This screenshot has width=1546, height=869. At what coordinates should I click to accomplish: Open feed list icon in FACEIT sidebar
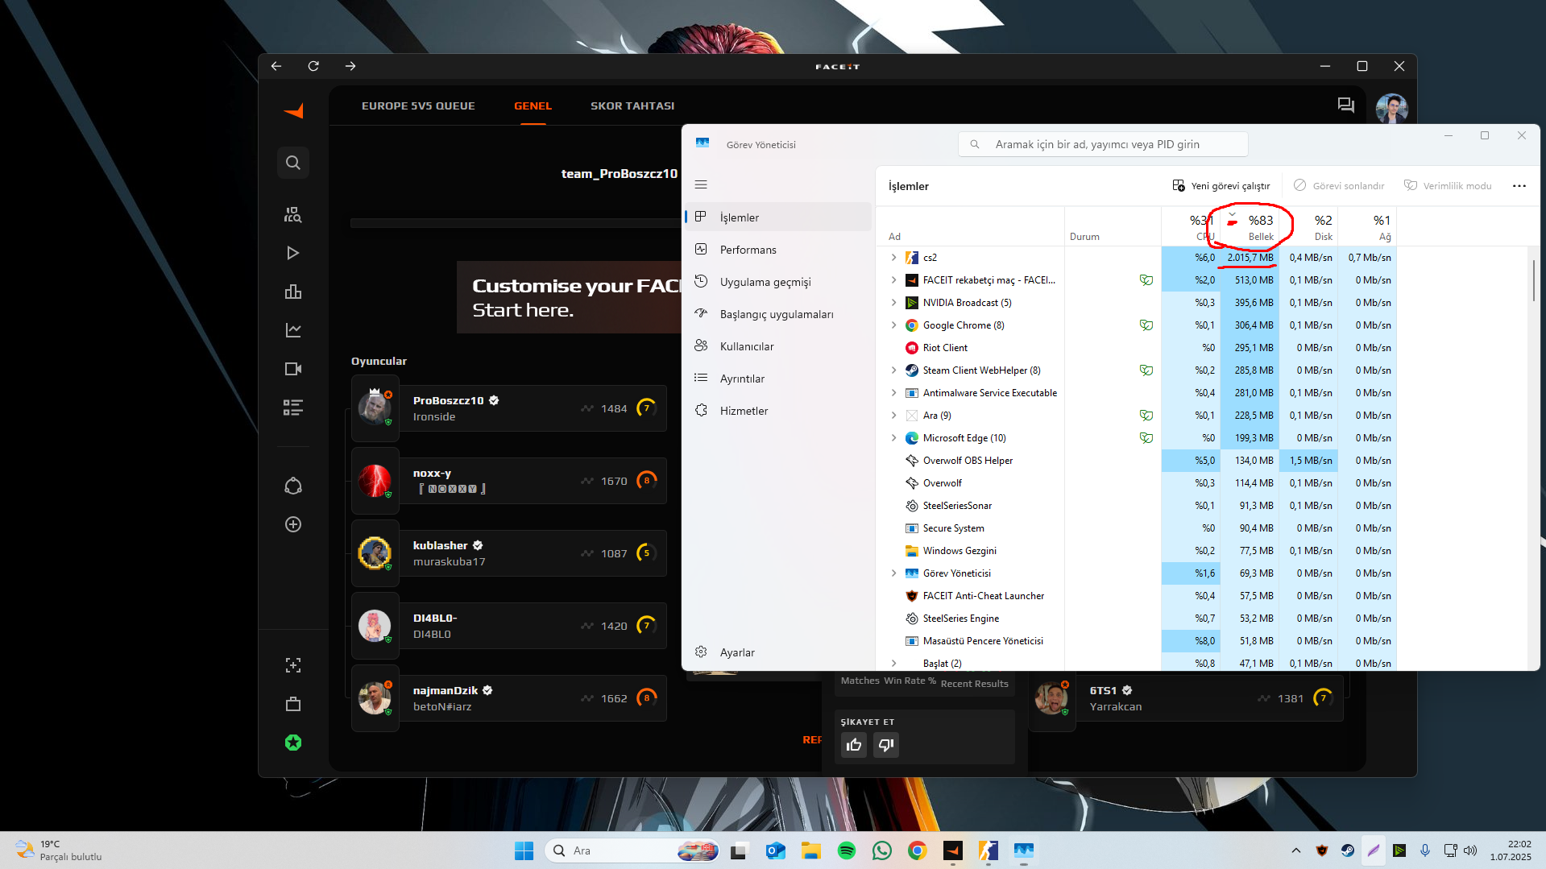pyautogui.click(x=293, y=408)
